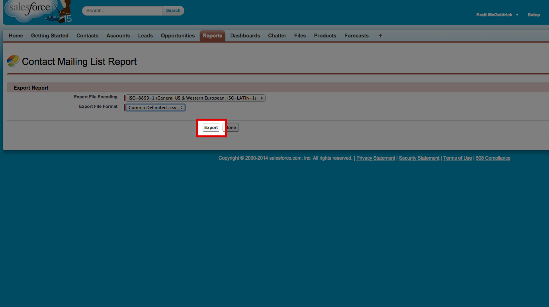Switch to the Dashboards tab

[245, 36]
